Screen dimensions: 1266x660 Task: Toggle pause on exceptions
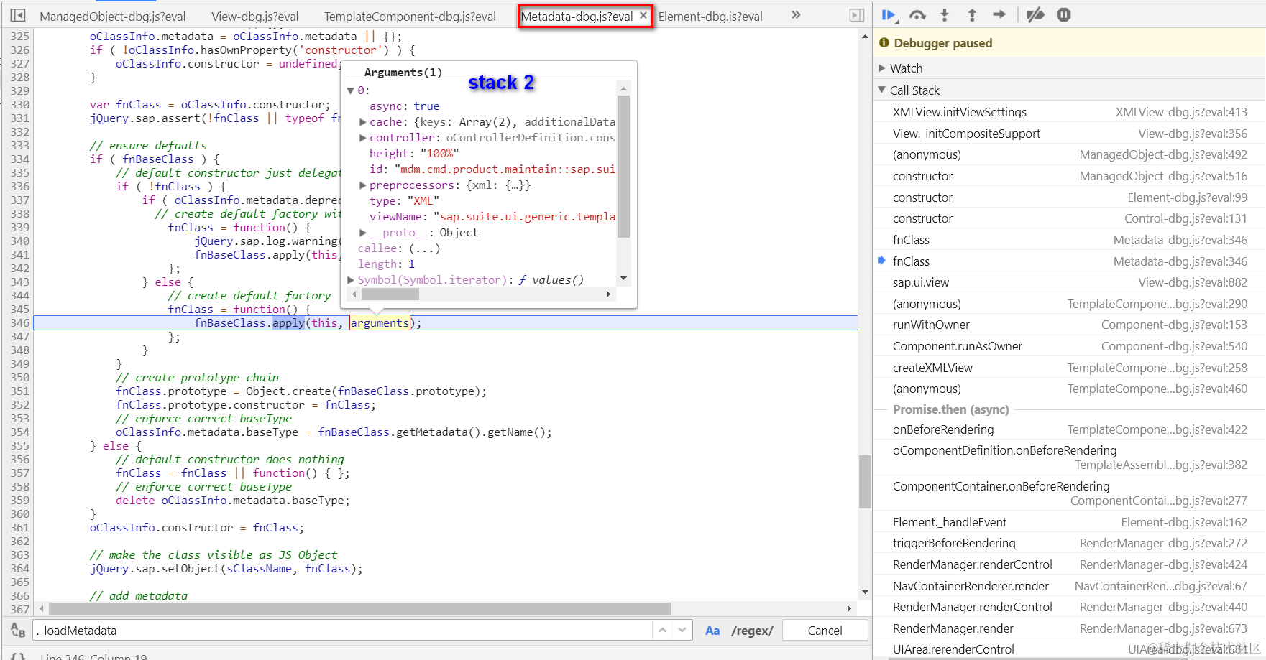(1064, 15)
